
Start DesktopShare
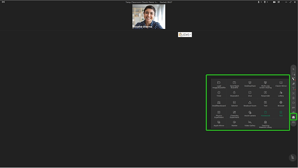click(250, 84)
